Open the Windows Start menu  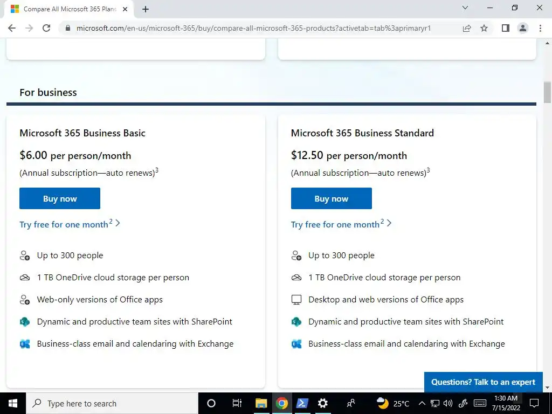point(13,403)
